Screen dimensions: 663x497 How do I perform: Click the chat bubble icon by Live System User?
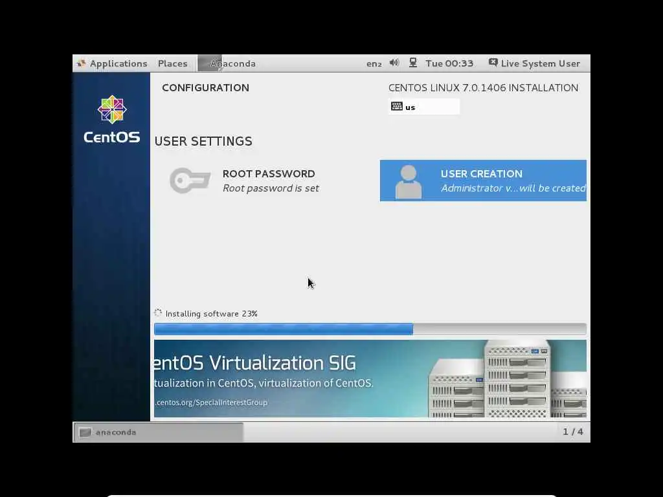point(493,63)
